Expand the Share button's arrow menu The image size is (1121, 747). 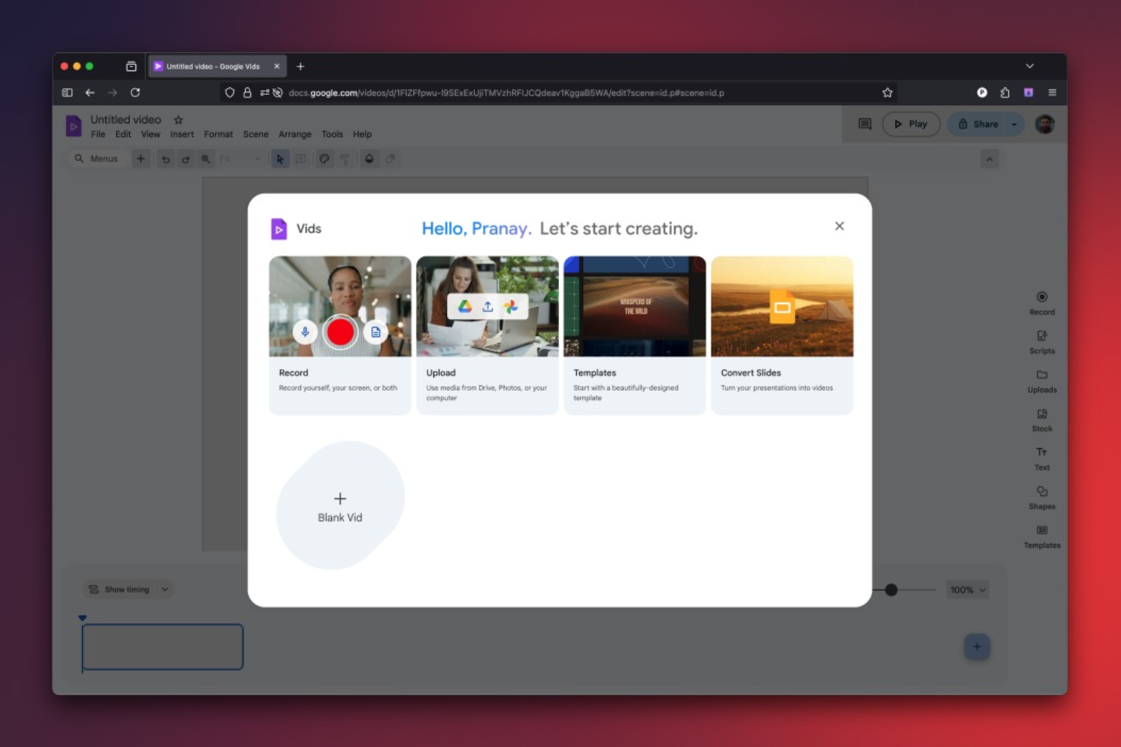pyautogui.click(x=1014, y=124)
